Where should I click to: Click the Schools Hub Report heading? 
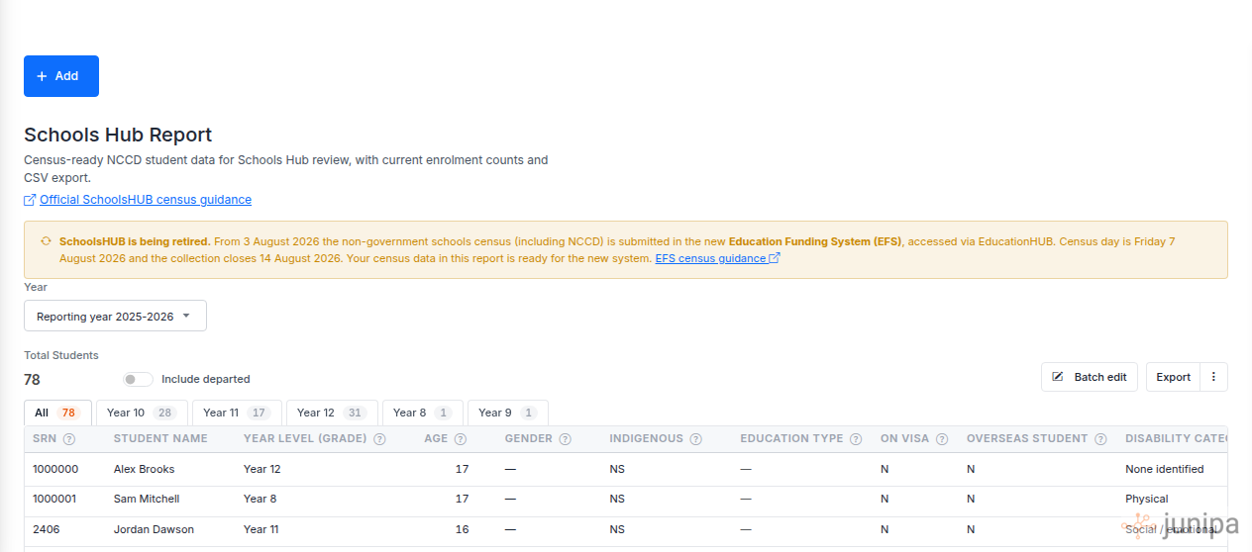[118, 136]
